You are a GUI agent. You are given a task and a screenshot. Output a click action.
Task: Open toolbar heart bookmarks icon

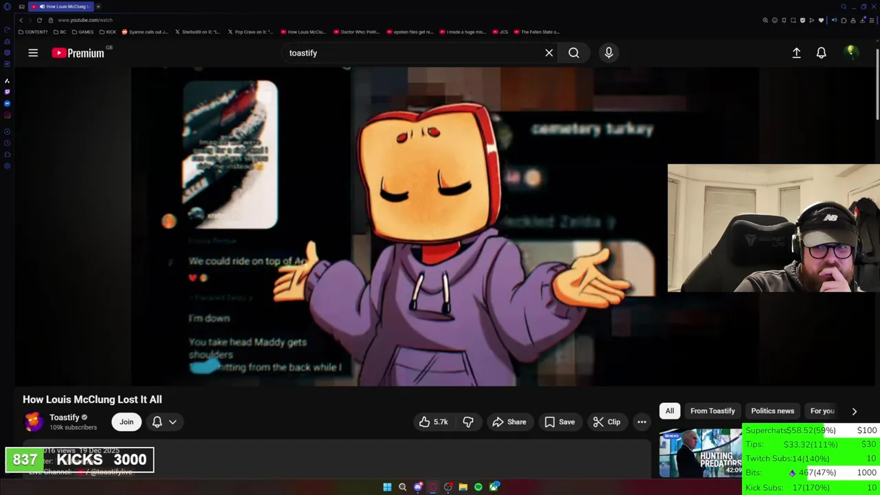[x=821, y=20]
